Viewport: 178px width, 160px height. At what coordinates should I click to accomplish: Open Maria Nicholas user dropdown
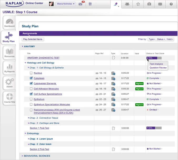65,4
